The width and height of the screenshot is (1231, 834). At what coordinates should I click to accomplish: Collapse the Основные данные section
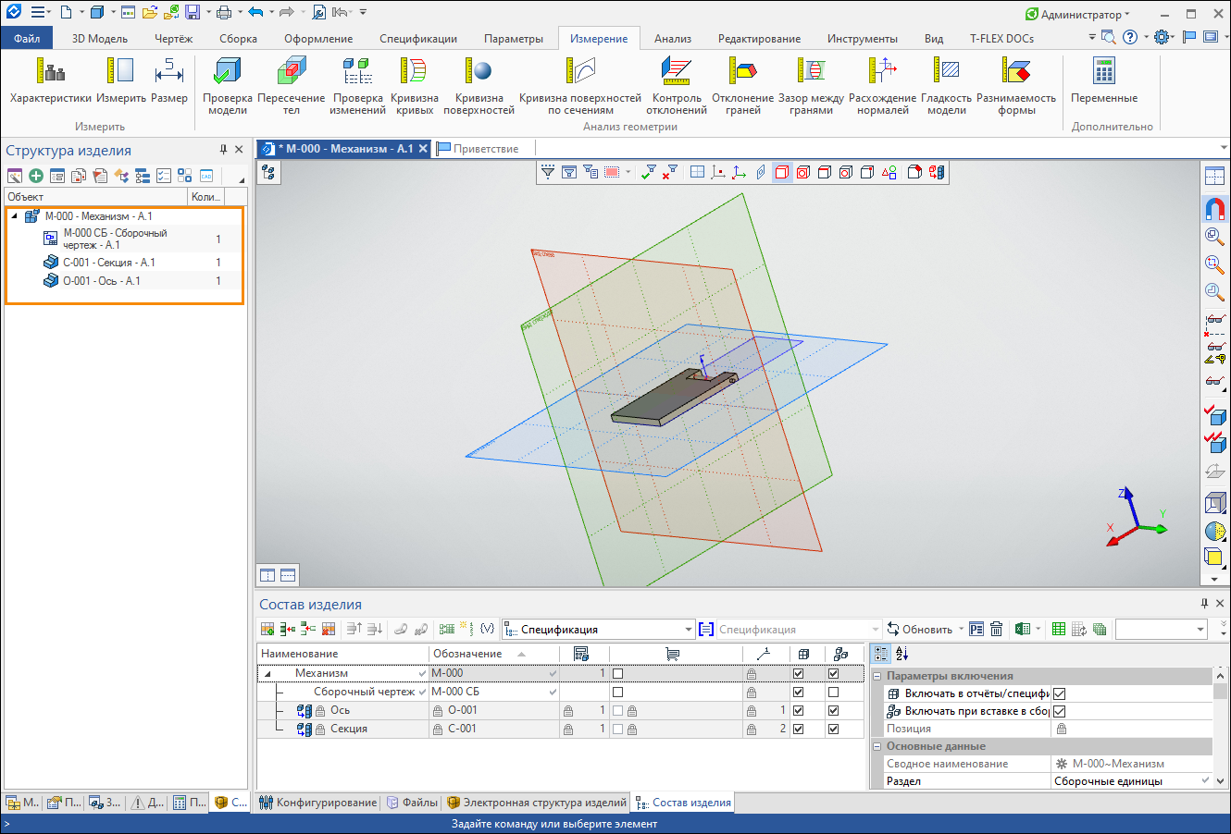pos(877,746)
